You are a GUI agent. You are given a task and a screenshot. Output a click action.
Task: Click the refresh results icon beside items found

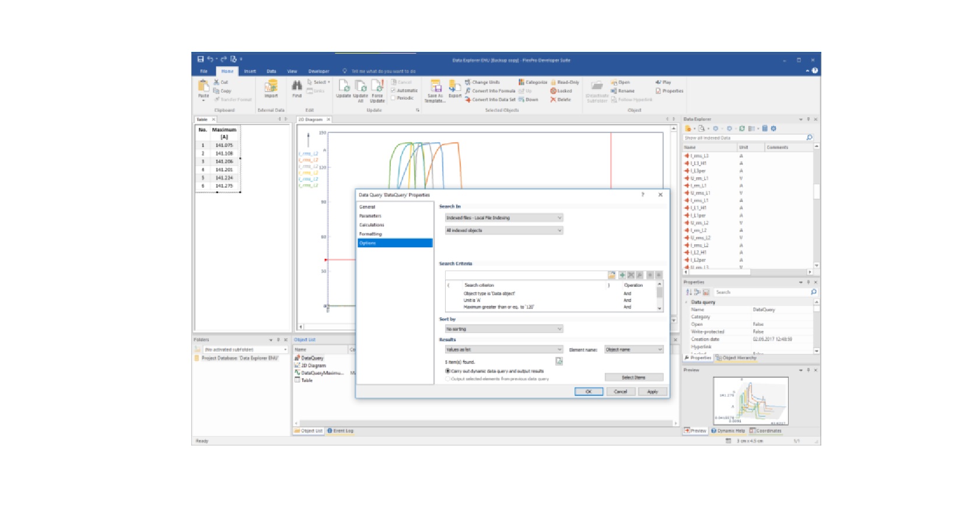(x=559, y=361)
